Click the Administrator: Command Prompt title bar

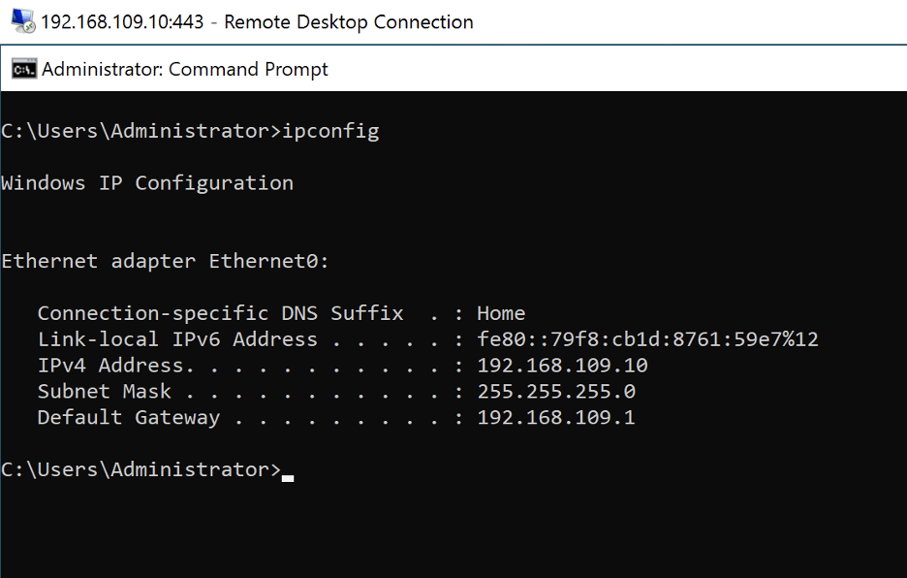click(453, 69)
